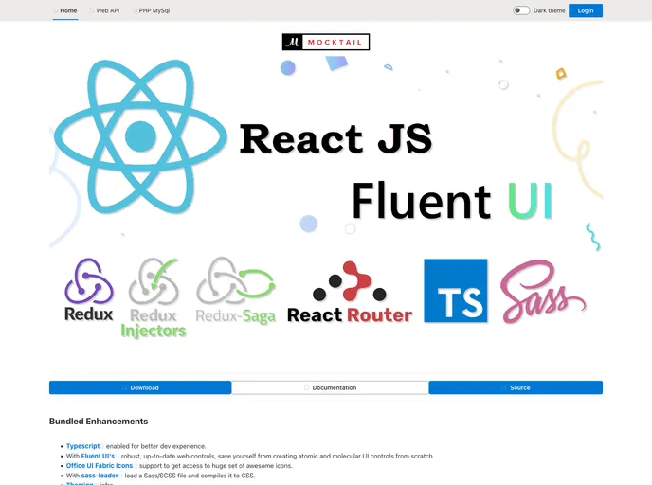Open the Documentation button
The width and height of the screenshot is (652, 485).
tap(330, 387)
